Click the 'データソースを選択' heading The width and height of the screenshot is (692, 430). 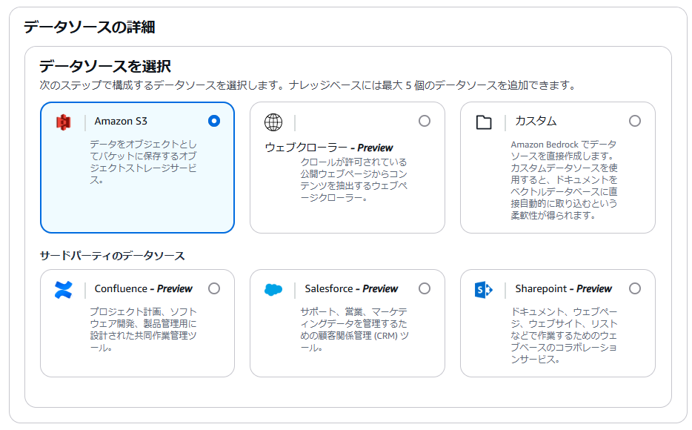pos(105,66)
